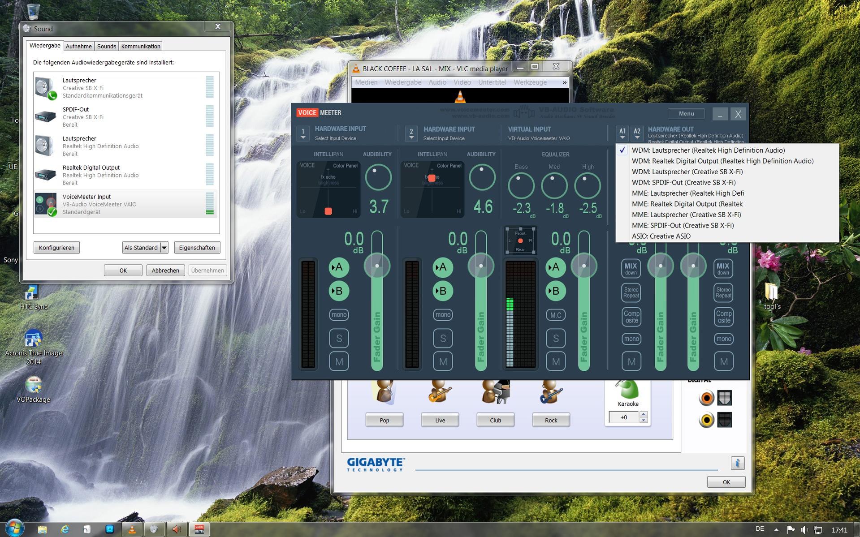Open Voicemeeter from the taskbar icon
Viewport: 860px width, 537px height.
199,529
